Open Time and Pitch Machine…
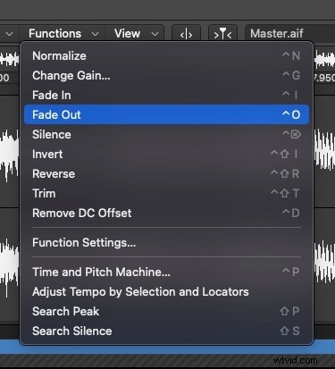Viewport: 335px width, 369px height. pyautogui.click(x=166, y=272)
